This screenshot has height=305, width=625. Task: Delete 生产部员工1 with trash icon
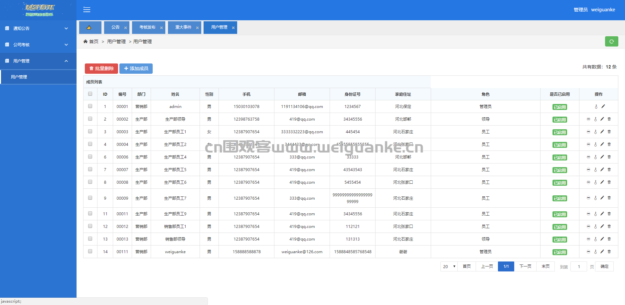(x=609, y=132)
